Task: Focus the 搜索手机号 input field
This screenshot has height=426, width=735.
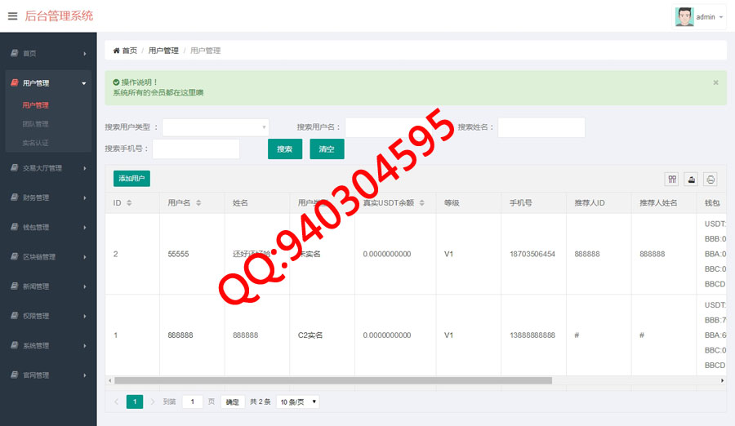Action: pyautogui.click(x=196, y=149)
